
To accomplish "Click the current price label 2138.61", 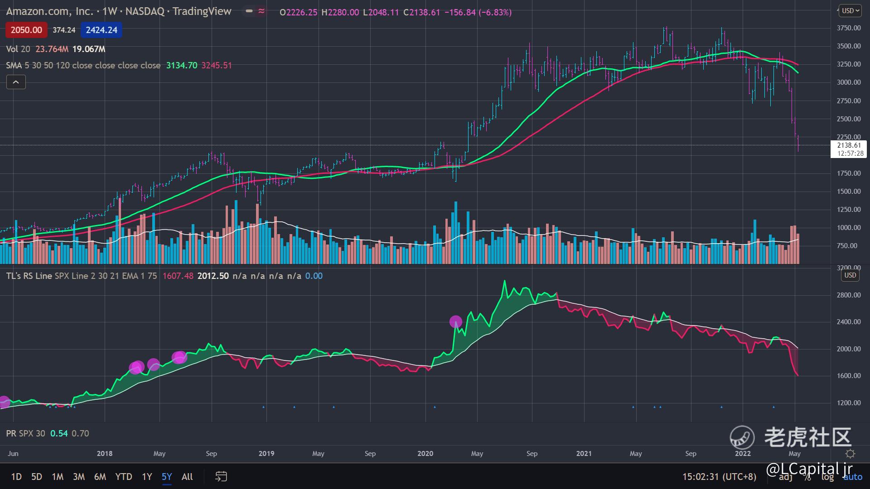I will coord(849,145).
